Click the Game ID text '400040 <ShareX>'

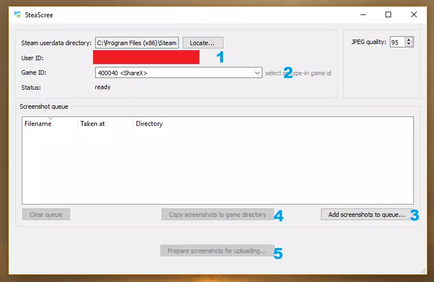pyautogui.click(x=123, y=73)
